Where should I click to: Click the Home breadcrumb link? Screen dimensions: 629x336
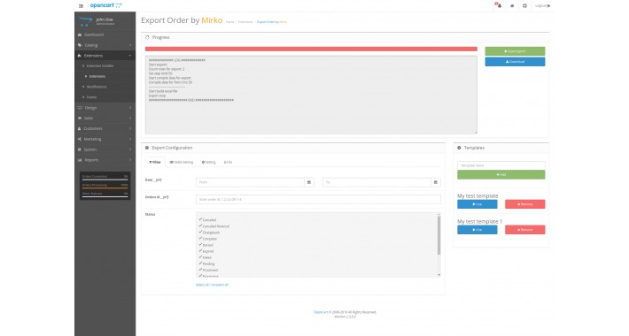coord(229,22)
